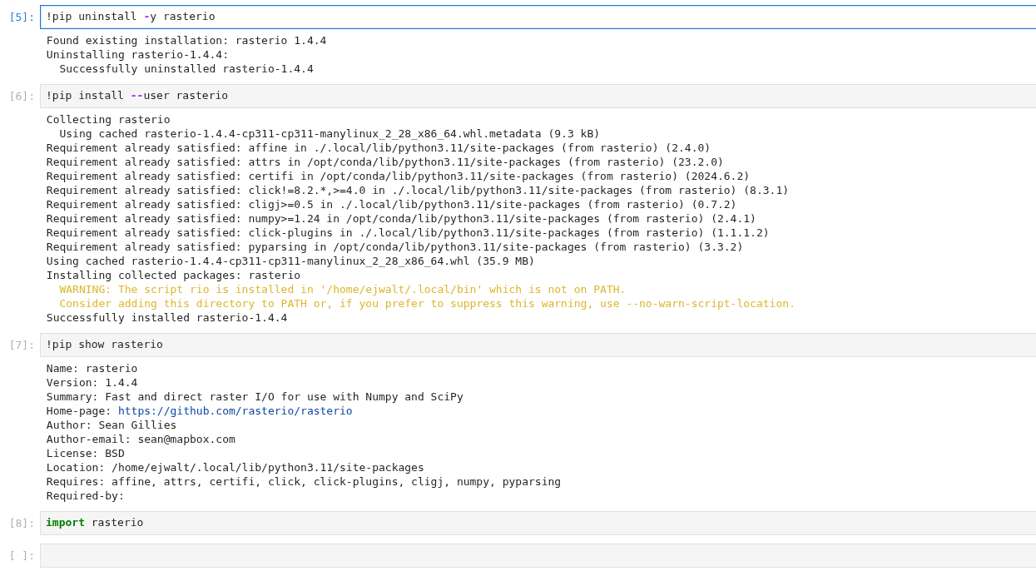Click the [5]: cell prompt
This screenshot has width=1036, height=581.
[x=22, y=17]
